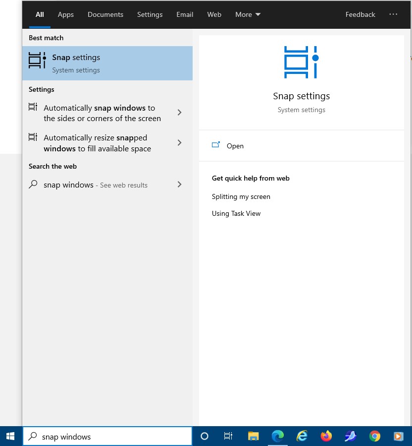Switch to the Apps tab
This screenshot has width=412, height=446.
[x=65, y=14]
